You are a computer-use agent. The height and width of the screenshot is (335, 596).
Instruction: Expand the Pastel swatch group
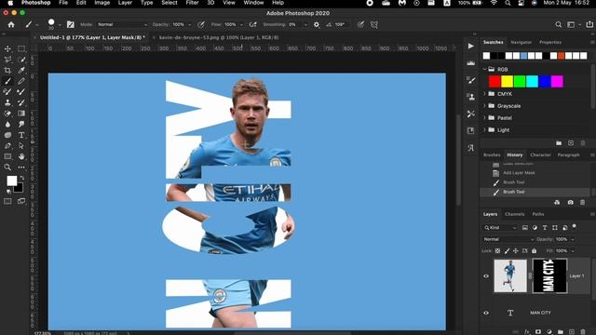pyautogui.click(x=484, y=118)
